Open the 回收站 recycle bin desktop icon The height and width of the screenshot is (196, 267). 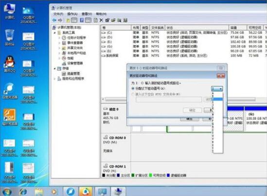(x=10, y=37)
